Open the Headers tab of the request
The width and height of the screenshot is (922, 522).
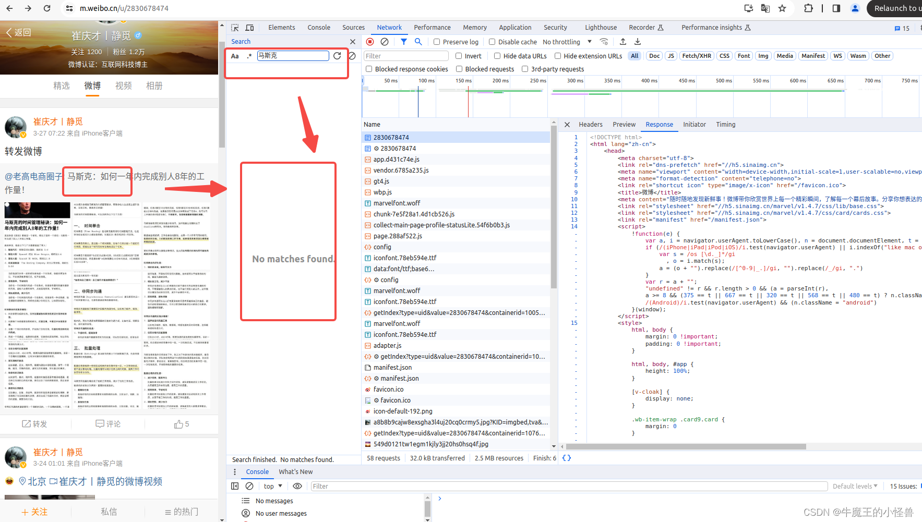pos(591,125)
